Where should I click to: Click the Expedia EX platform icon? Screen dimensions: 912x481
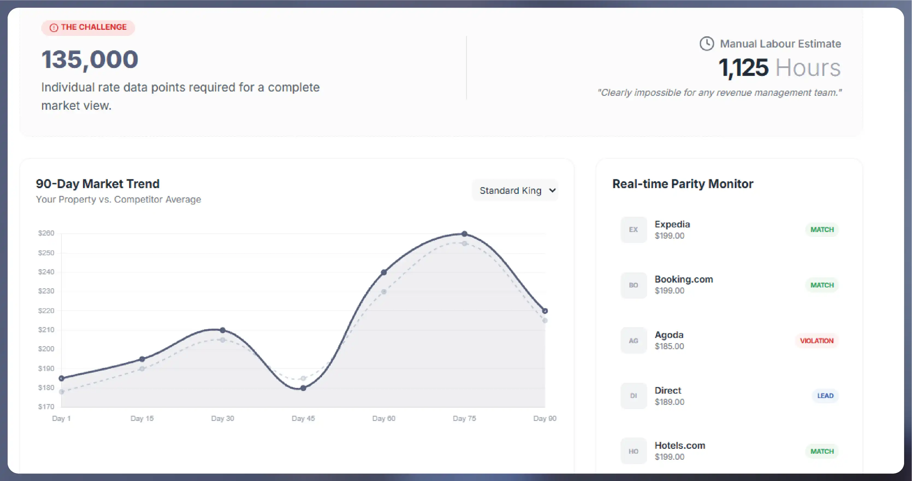click(633, 230)
